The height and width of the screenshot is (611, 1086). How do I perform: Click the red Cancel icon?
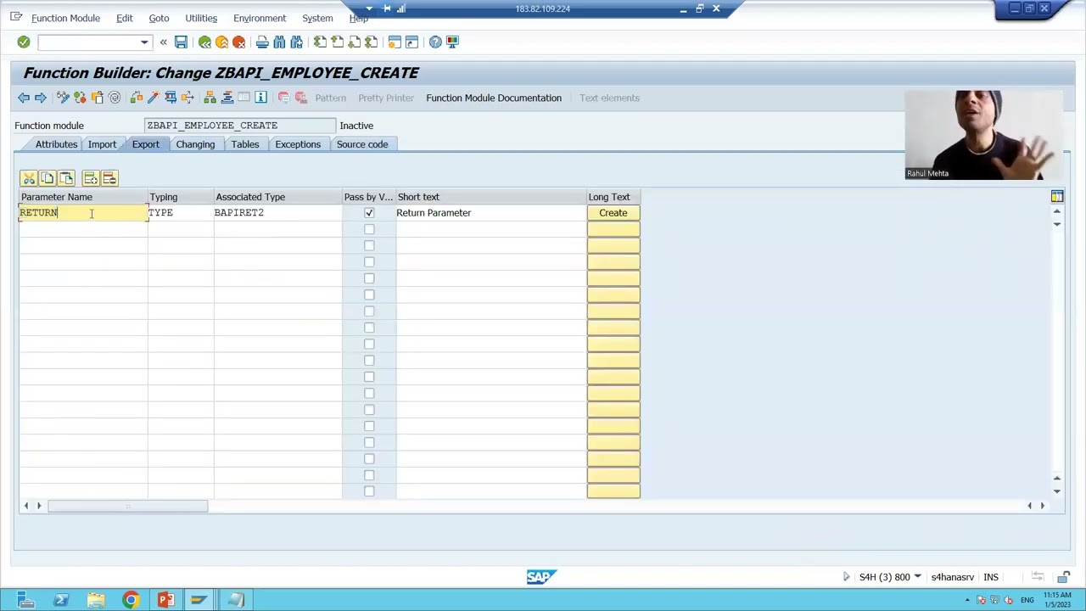pyautogui.click(x=238, y=42)
